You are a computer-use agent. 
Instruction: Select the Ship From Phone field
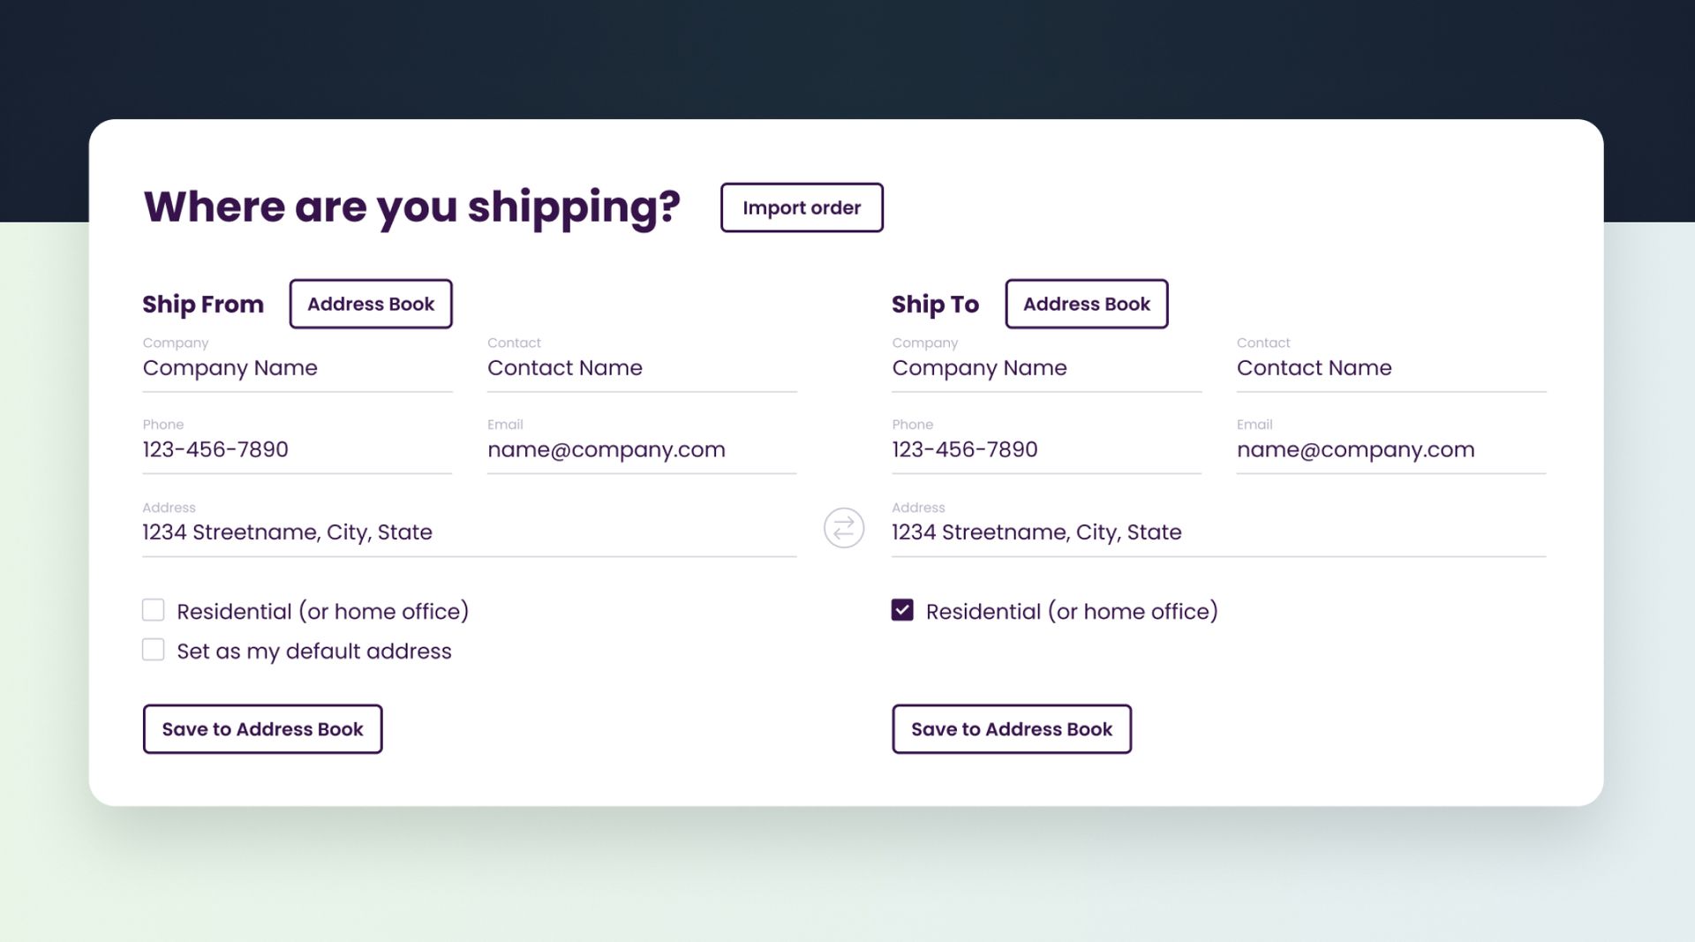[x=297, y=449]
